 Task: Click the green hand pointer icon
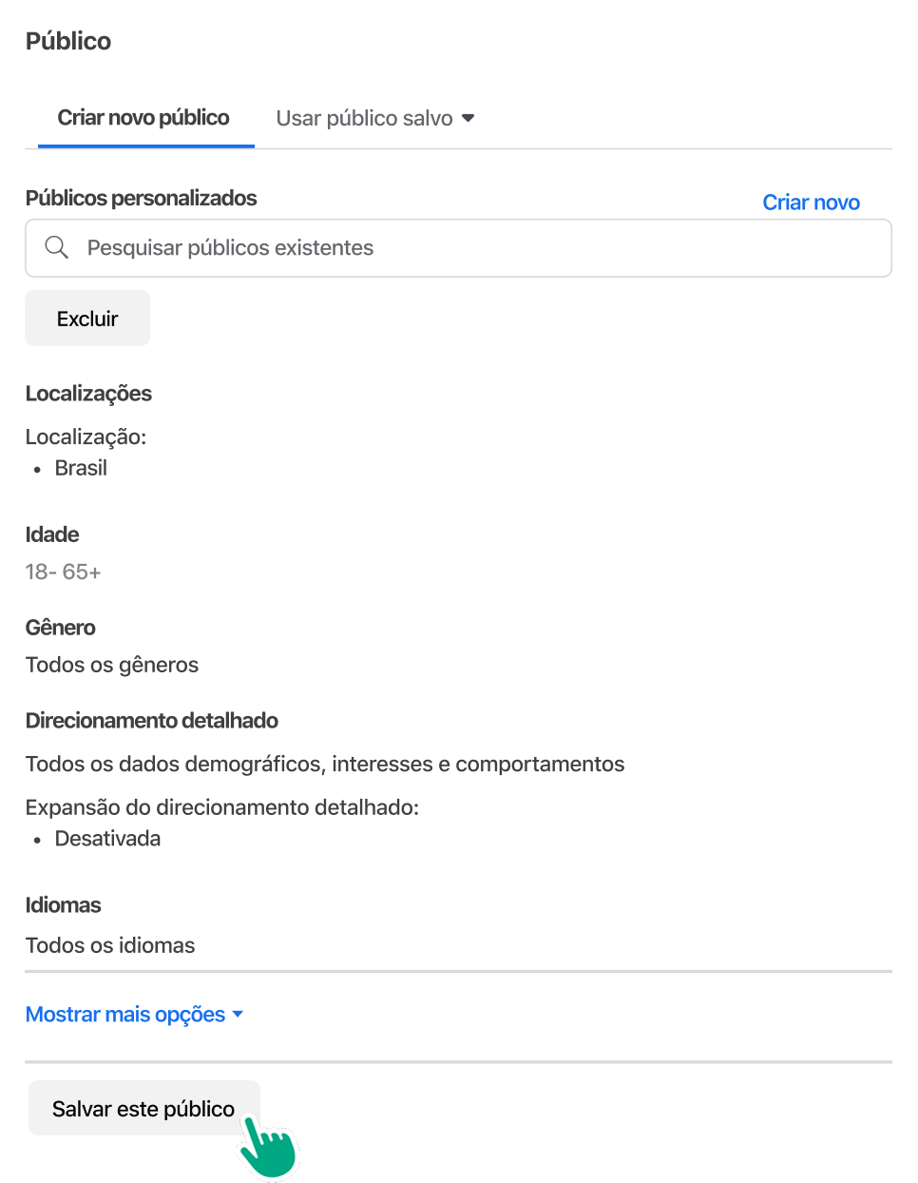(268, 1148)
